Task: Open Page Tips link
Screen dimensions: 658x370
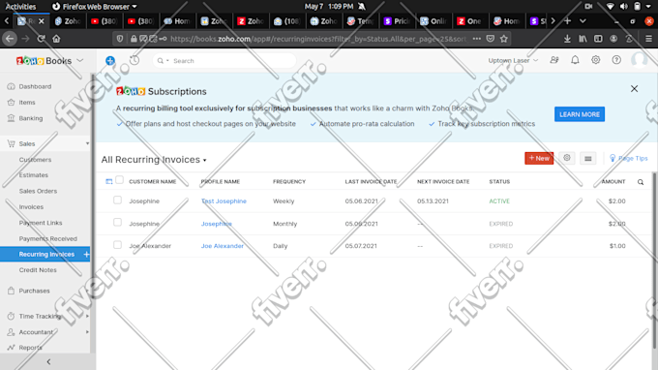Action: point(629,158)
